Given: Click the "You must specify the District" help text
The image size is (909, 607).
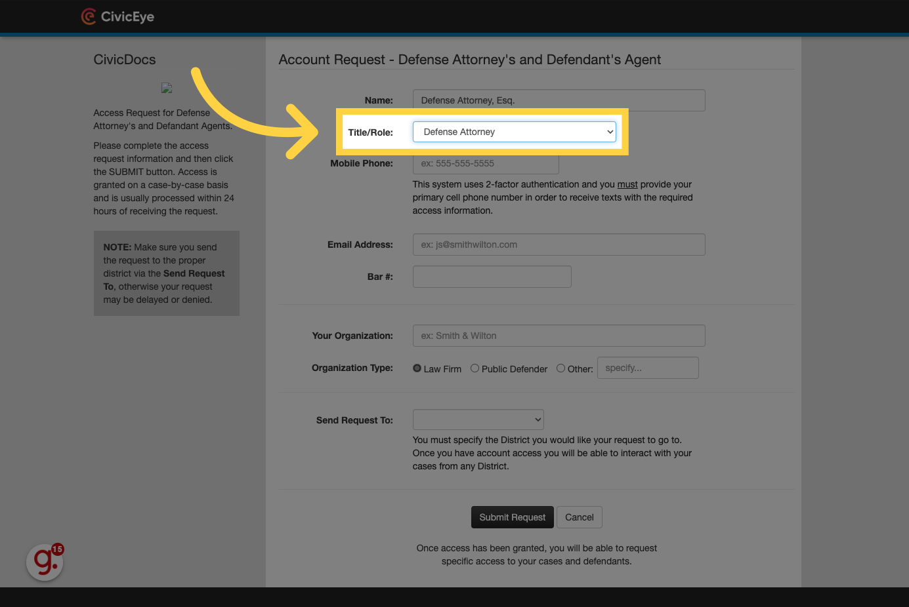Looking at the screenshot, I should coord(552,453).
